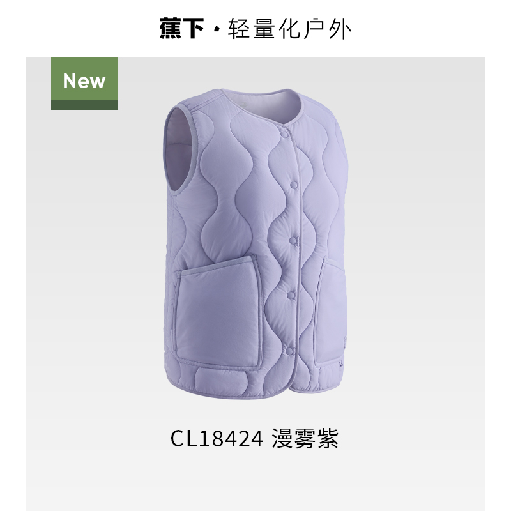511x511 pixels.
Task: Click the middle snap button on vest
Action: tap(294, 241)
